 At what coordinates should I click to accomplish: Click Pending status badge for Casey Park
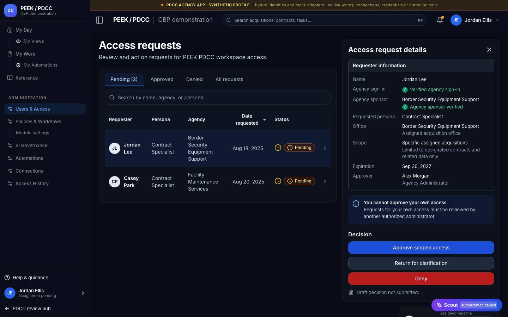pos(299,181)
